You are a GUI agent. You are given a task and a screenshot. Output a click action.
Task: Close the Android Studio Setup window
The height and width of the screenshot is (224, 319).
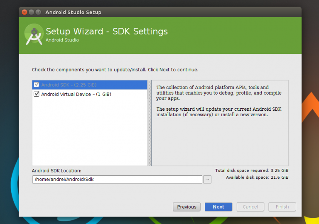point(25,12)
